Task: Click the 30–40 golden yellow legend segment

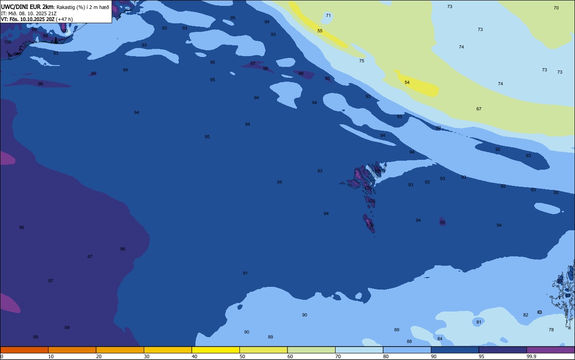Action: (168, 350)
